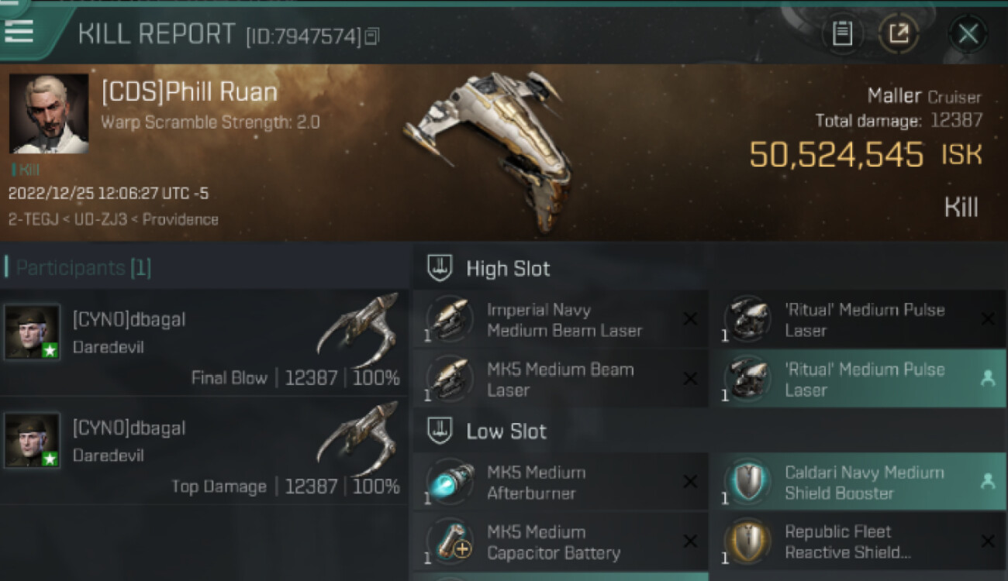
Task: View Phill Ruan's character portrait
Action: 48,114
